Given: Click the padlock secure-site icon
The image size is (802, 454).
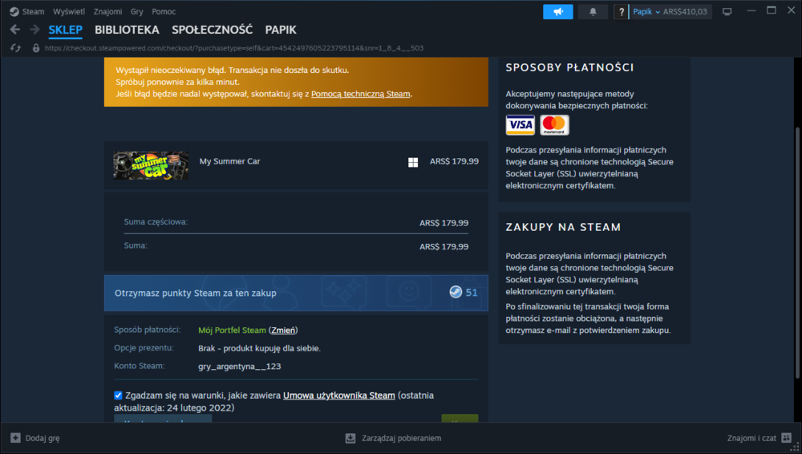Looking at the screenshot, I should tap(36, 48).
